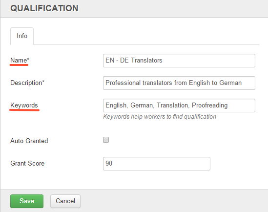The height and width of the screenshot is (212, 268).
Task: Save the qualification
Action: point(27,201)
